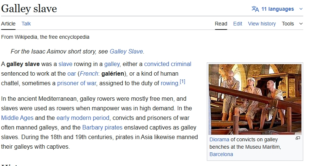Open the galley slaves diorama thumbnail

click(255, 99)
